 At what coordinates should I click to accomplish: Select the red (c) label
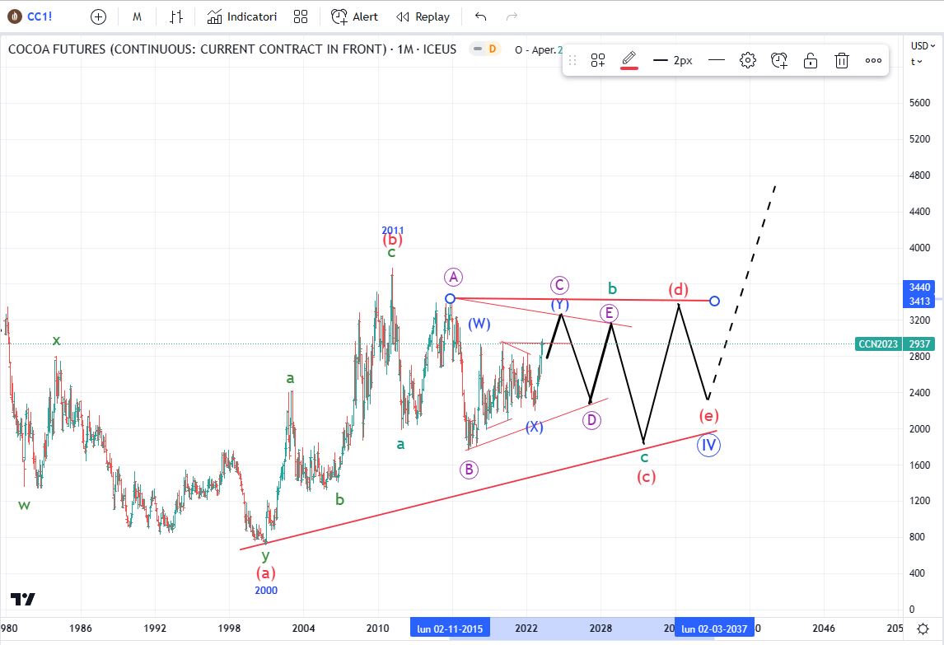[x=646, y=477]
